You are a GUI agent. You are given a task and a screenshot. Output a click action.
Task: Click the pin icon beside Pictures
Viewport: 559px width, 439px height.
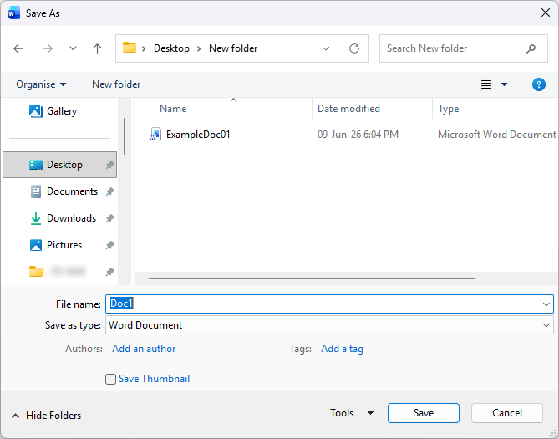(x=109, y=245)
